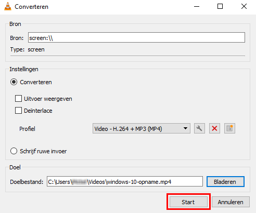Click the Instellingen group title
Screen dimensions: 256x213
[24, 69]
